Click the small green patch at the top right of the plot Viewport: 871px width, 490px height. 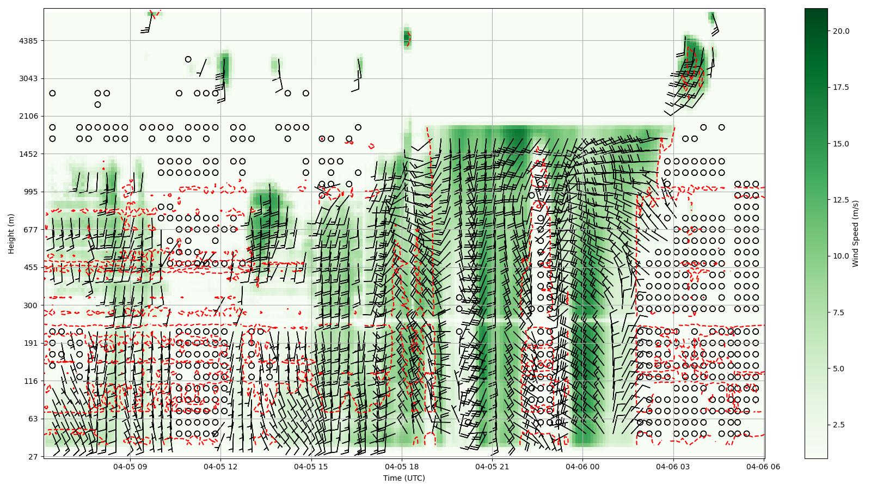(711, 17)
